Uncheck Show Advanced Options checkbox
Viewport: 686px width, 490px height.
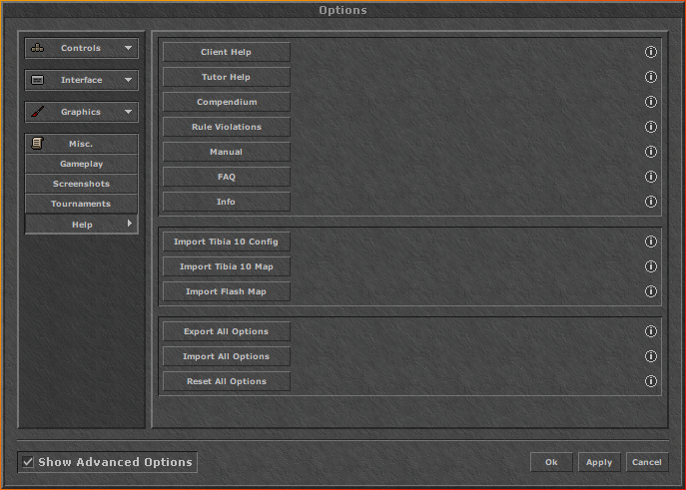coord(28,462)
